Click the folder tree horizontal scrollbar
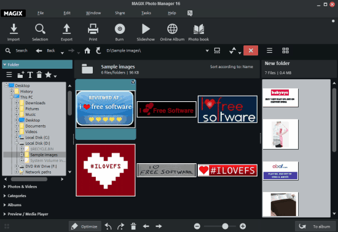 click(29, 179)
